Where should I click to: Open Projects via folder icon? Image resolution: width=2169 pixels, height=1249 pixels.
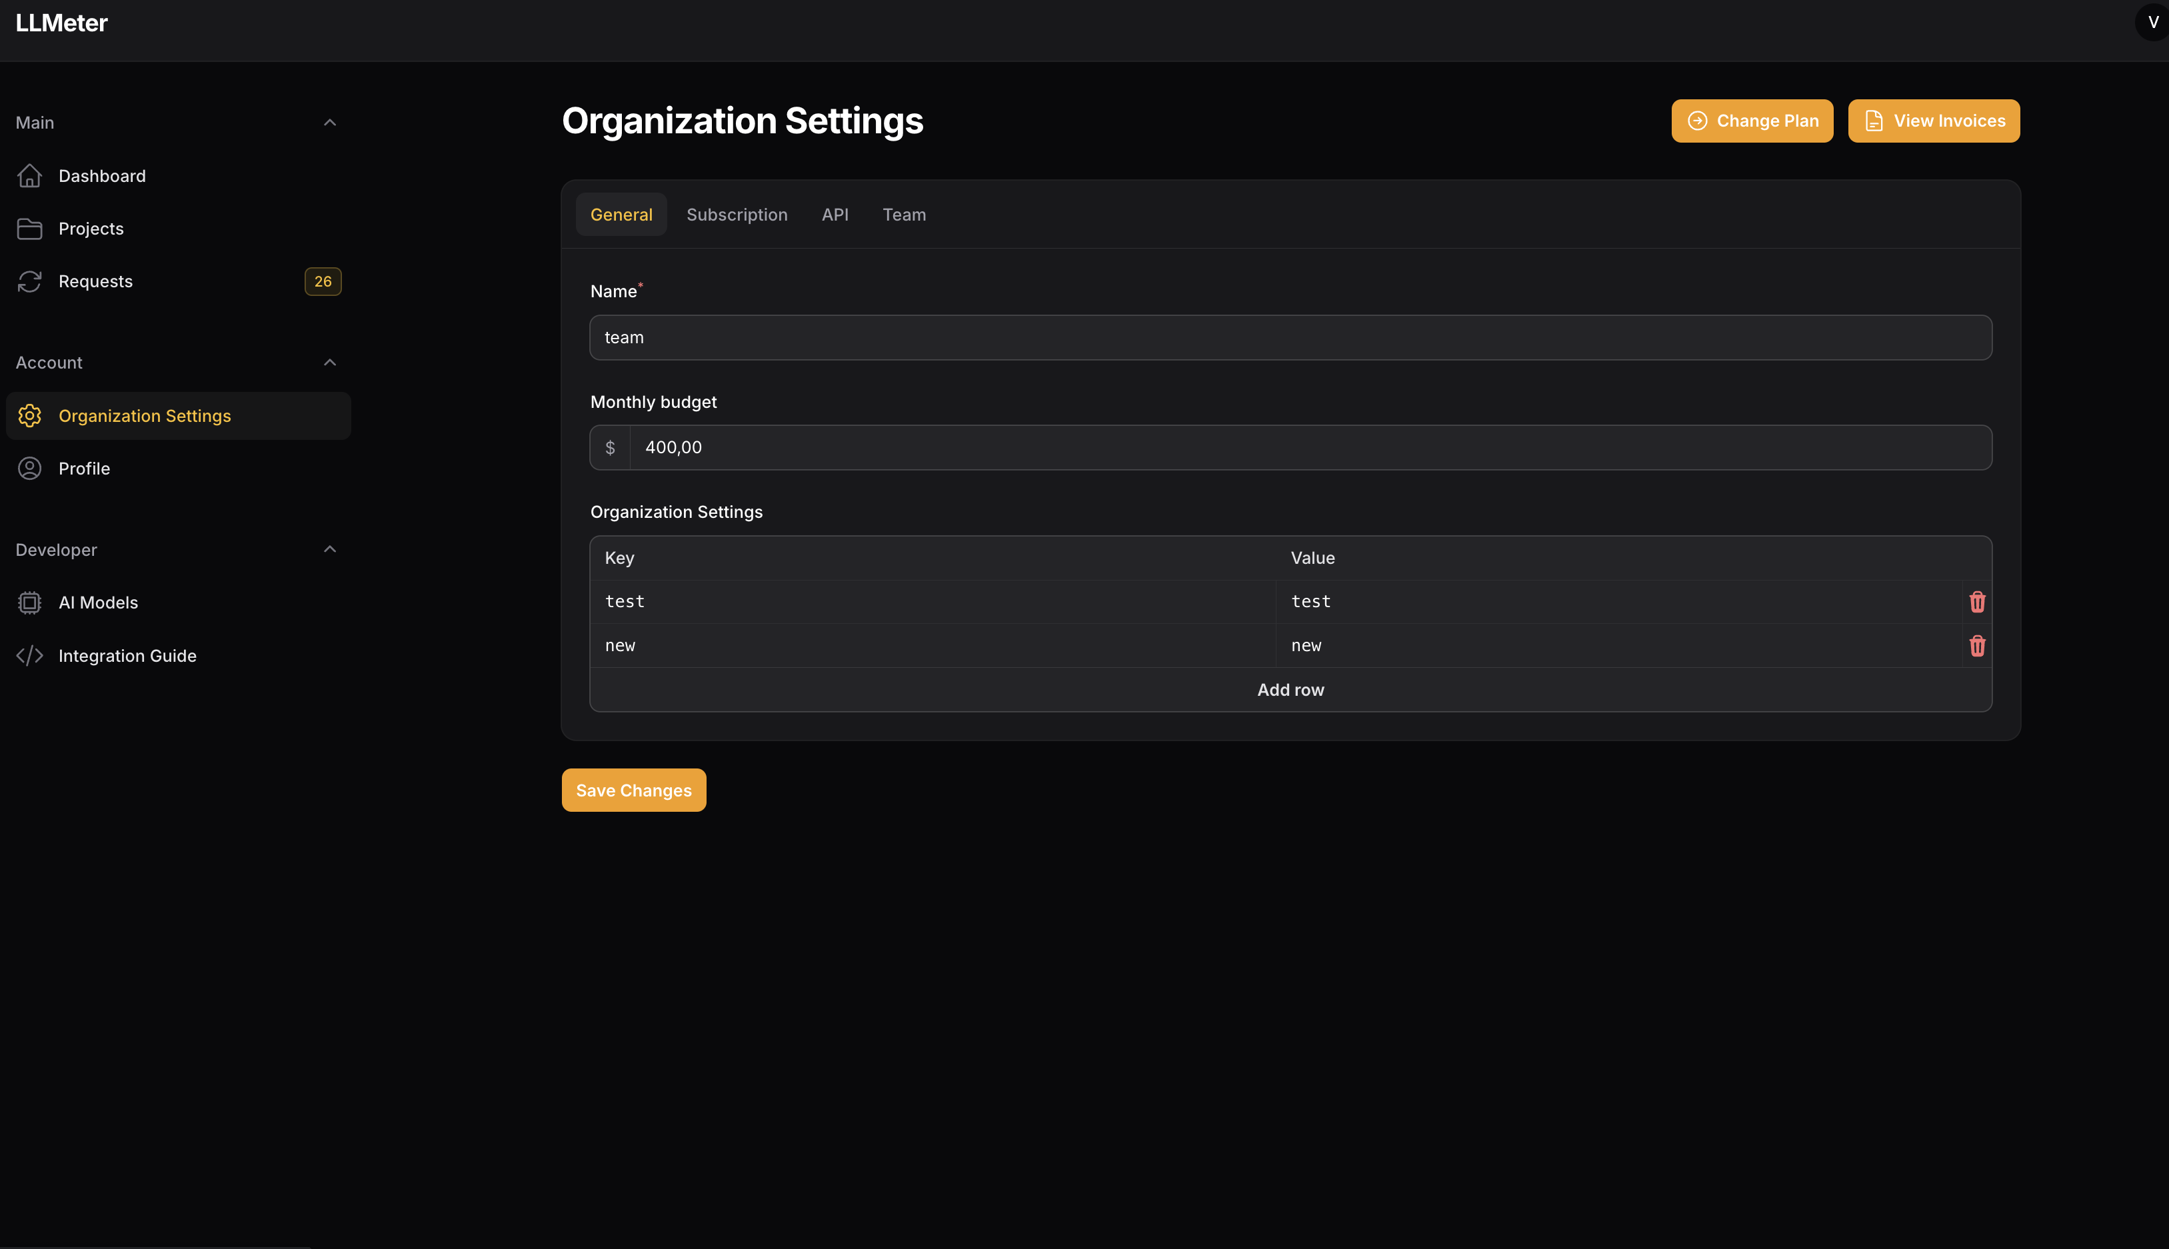point(29,229)
